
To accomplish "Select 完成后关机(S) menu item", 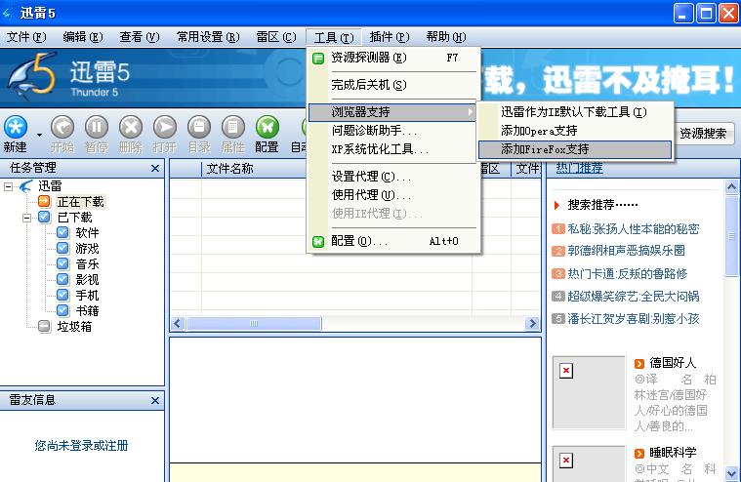I will click(393, 85).
